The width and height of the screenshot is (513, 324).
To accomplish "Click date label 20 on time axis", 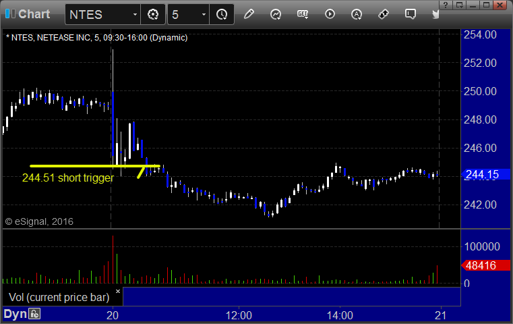I will click(113, 315).
